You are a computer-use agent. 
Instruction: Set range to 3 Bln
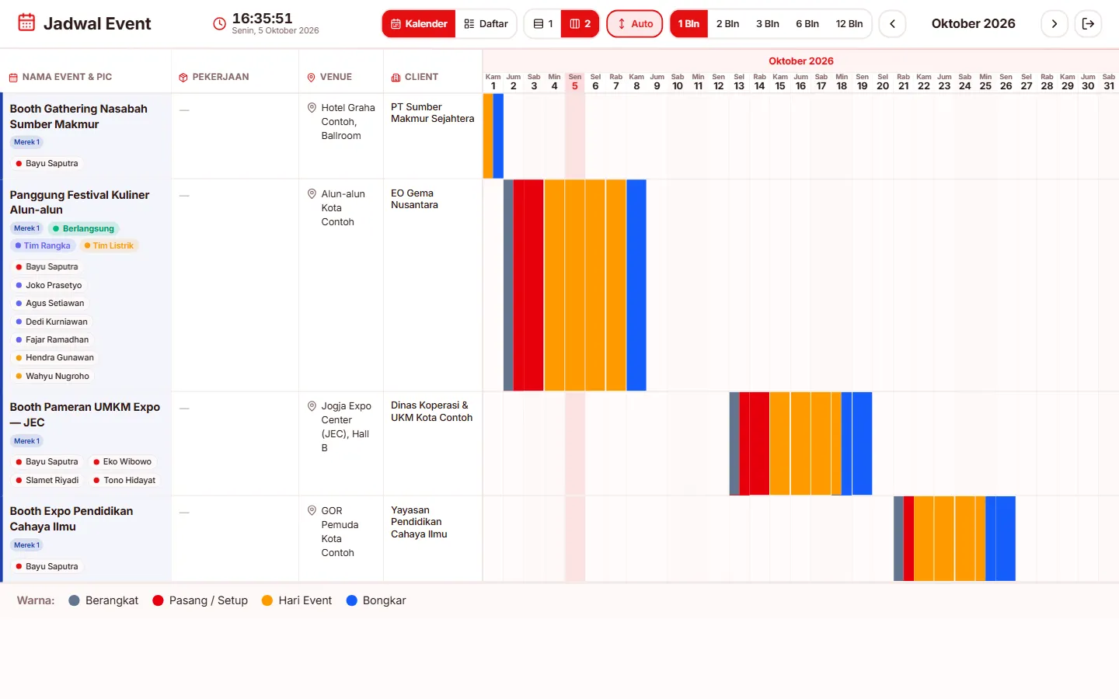pos(768,24)
